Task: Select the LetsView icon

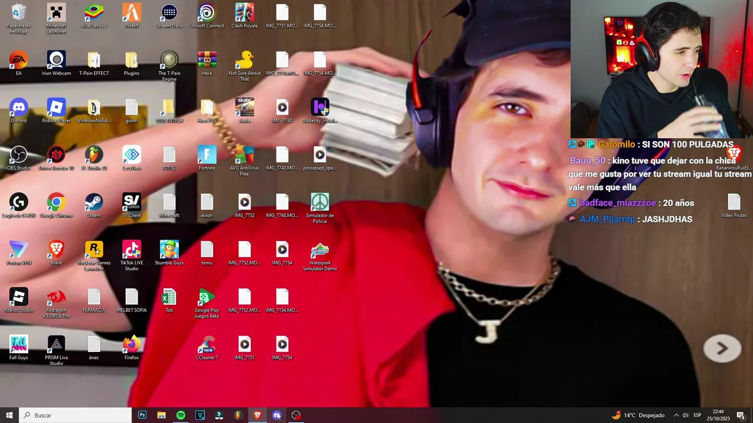Action: 132,159
